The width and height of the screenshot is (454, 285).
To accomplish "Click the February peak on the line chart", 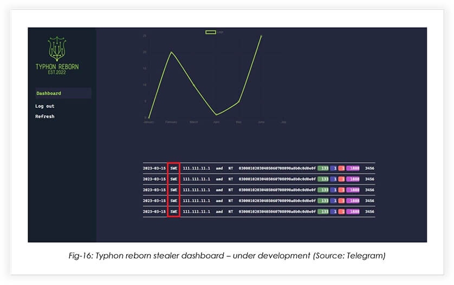I will [x=171, y=52].
